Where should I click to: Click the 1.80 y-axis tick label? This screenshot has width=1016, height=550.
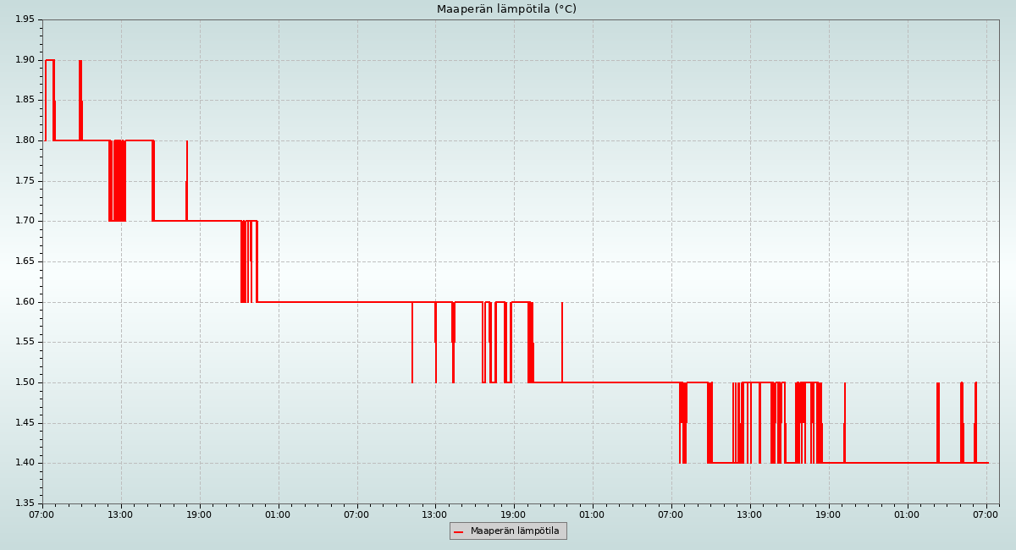25,140
